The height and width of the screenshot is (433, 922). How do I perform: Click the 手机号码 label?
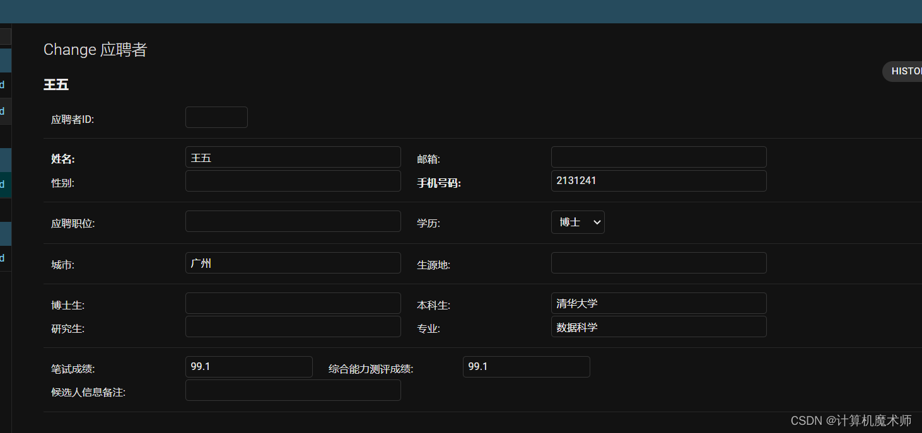439,183
